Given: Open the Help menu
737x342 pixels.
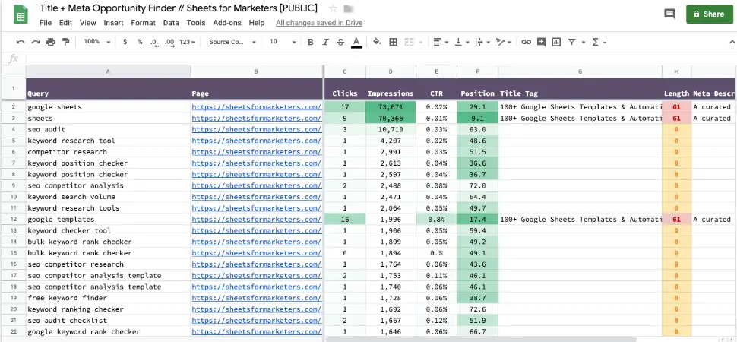Looking at the screenshot, I should click(x=257, y=23).
